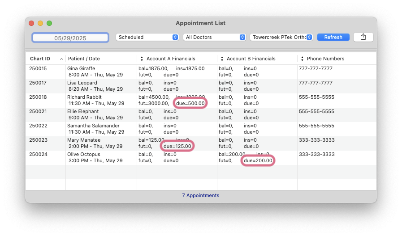This screenshot has width=402, height=236.
Task: Click patient Olive Octopus
Action: click(83, 154)
